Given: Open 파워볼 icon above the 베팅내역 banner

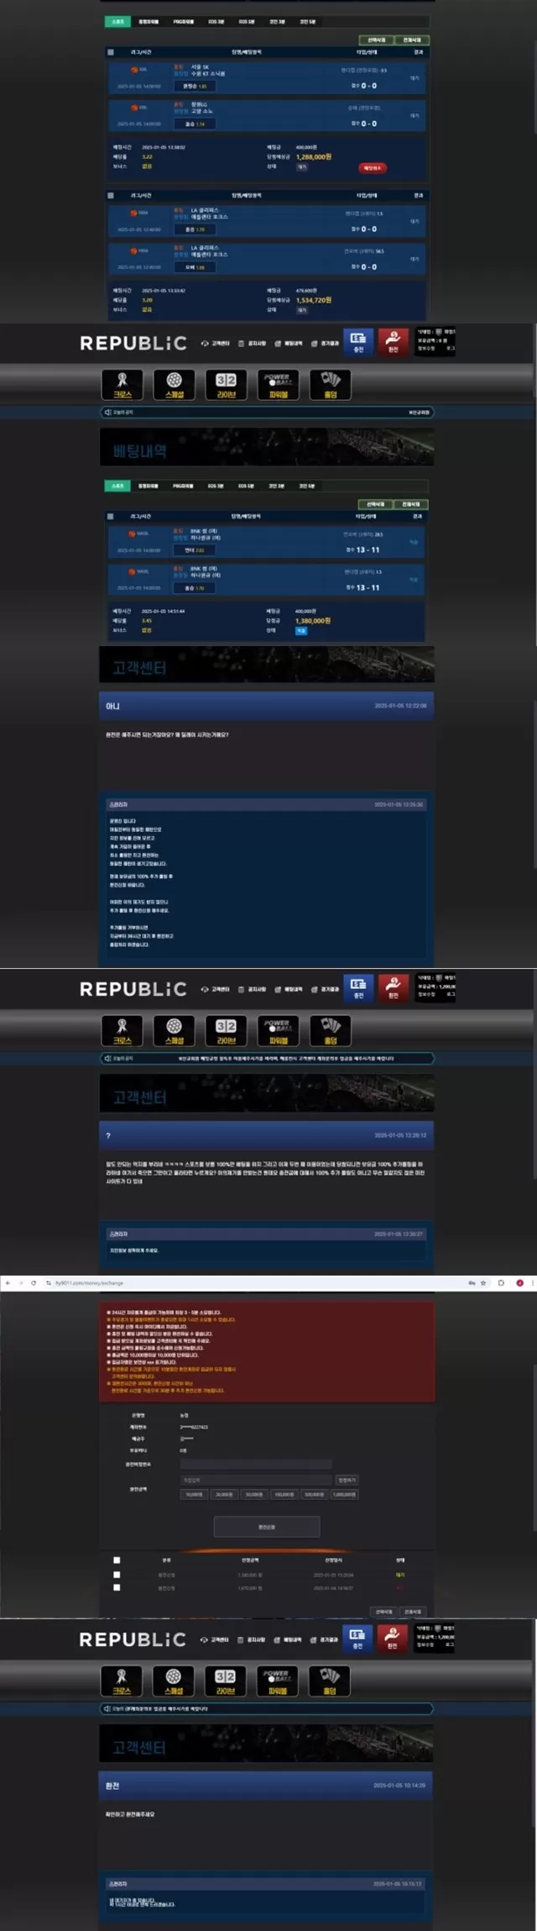Looking at the screenshot, I should (x=278, y=385).
